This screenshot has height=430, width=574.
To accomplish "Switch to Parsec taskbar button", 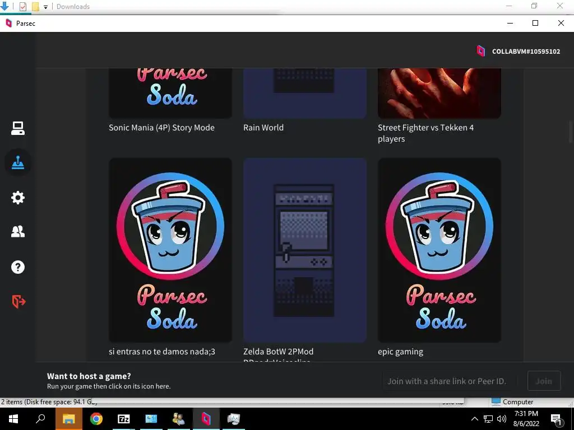I will tap(206, 419).
